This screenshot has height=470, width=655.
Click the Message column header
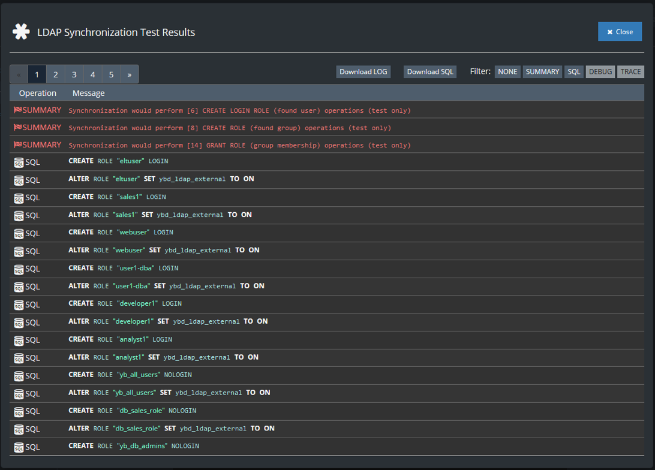[x=89, y=93]
